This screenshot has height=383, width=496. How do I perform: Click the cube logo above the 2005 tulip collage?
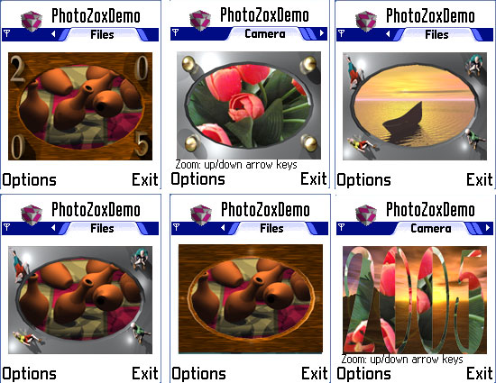pyautogui.click(x=366, y=214)
